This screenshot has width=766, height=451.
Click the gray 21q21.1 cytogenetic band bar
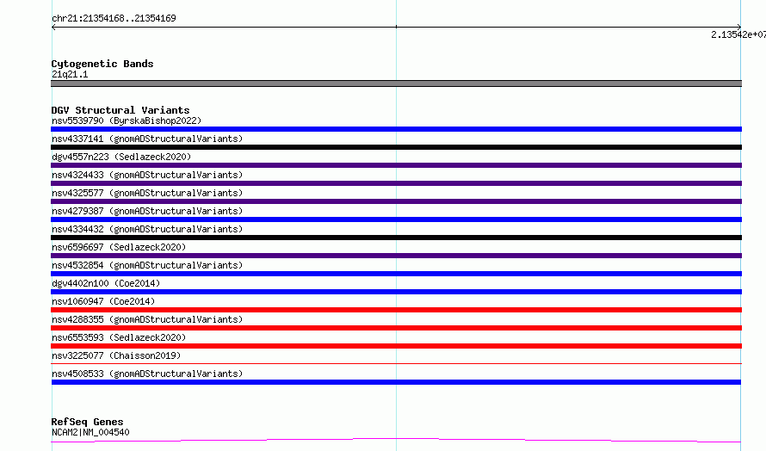[396, 83]
